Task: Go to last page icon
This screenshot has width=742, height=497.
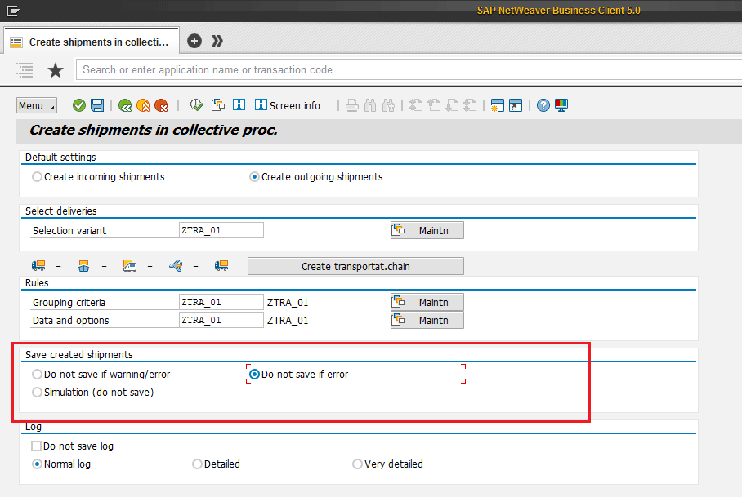Action: click(x=470, y=105)
